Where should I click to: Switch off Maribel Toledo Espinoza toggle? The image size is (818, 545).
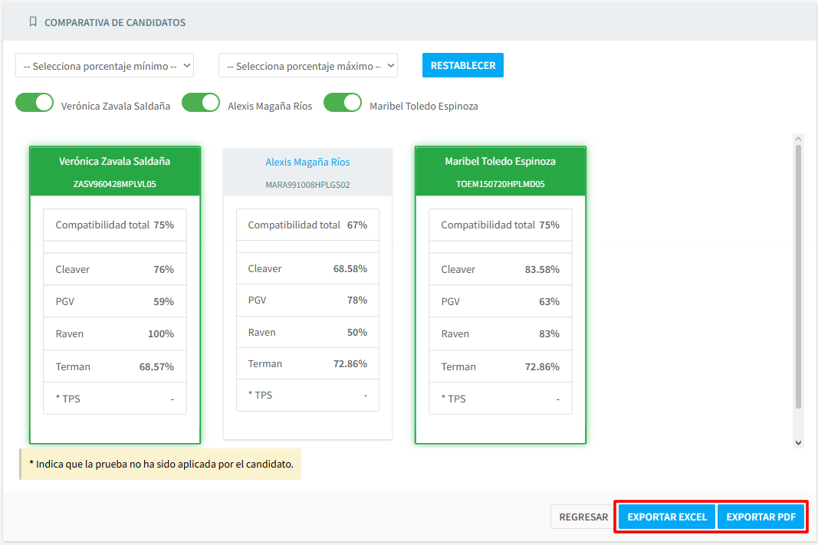point(343,103)
